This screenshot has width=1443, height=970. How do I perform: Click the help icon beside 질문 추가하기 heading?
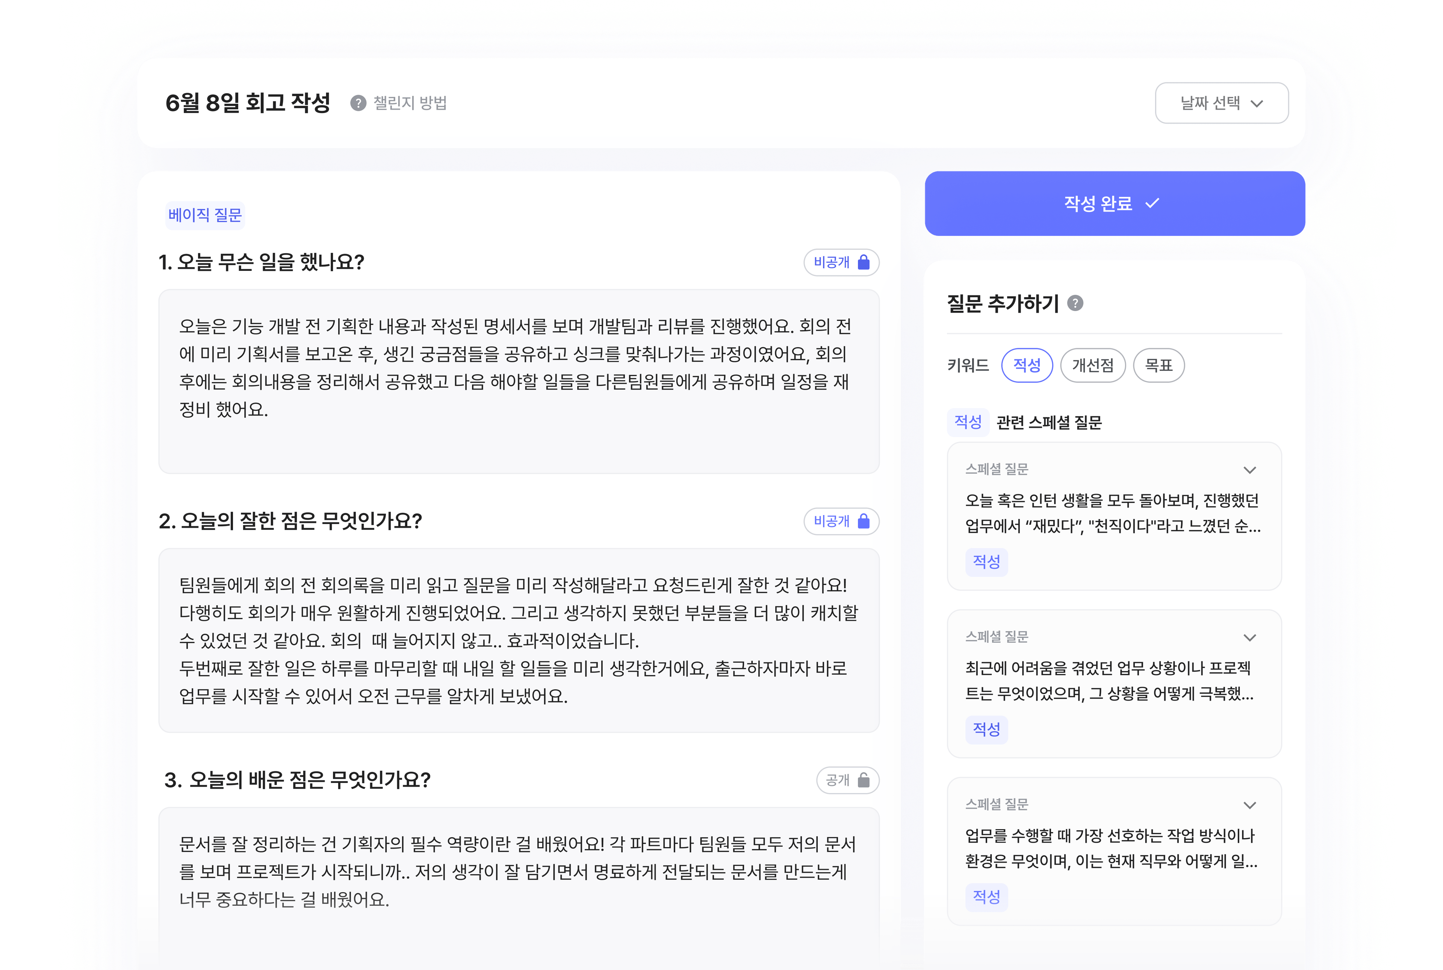pos(1075,303)
